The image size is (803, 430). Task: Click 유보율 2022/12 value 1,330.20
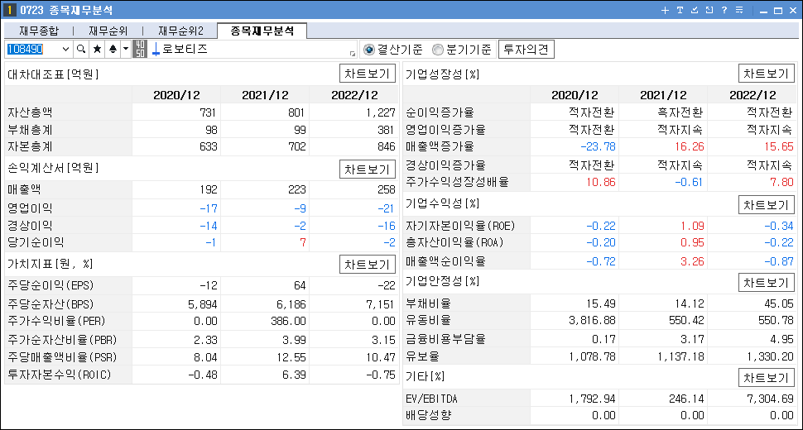click(770, 356)
